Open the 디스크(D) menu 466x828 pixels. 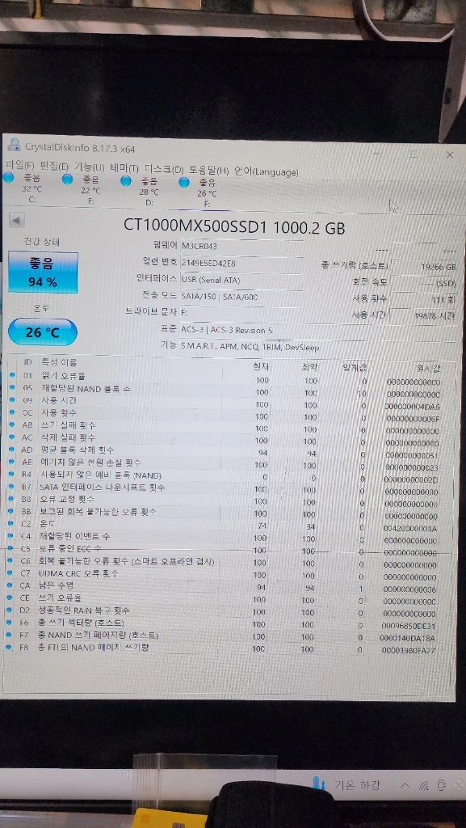point(163,170)
